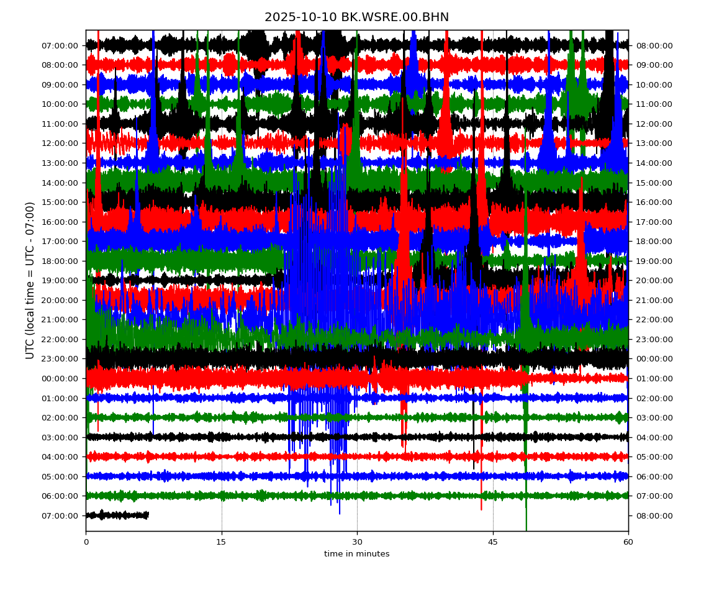Viewport: 714px width, 590px height.
Task: Click the 'time in minutes' x-axis label
Action: (x=356, y=554)
